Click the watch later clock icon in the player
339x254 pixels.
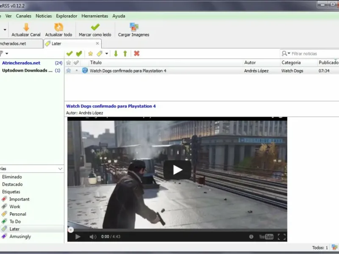coord(251,237)
